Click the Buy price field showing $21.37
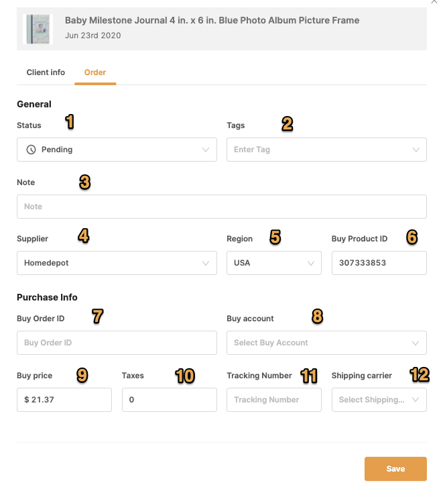 64,400
